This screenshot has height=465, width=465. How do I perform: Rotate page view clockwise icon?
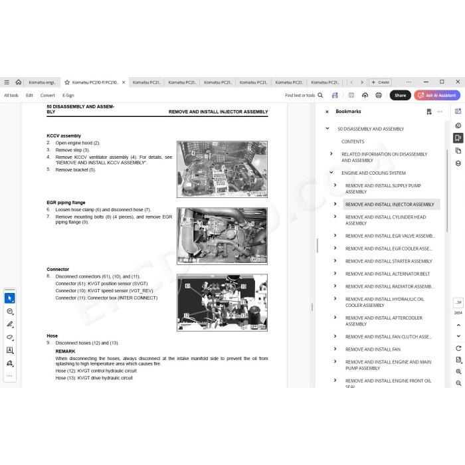tap(458, 348)
